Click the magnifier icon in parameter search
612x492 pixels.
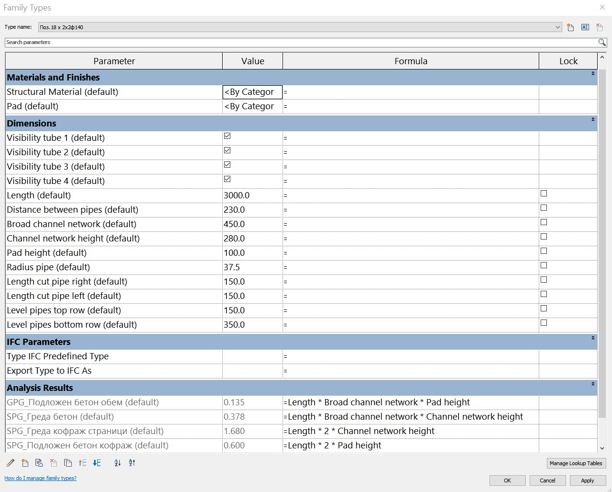[x=602, y=43]
